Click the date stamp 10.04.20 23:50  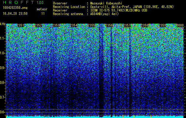pyautogui.click(x=15, y=14)
